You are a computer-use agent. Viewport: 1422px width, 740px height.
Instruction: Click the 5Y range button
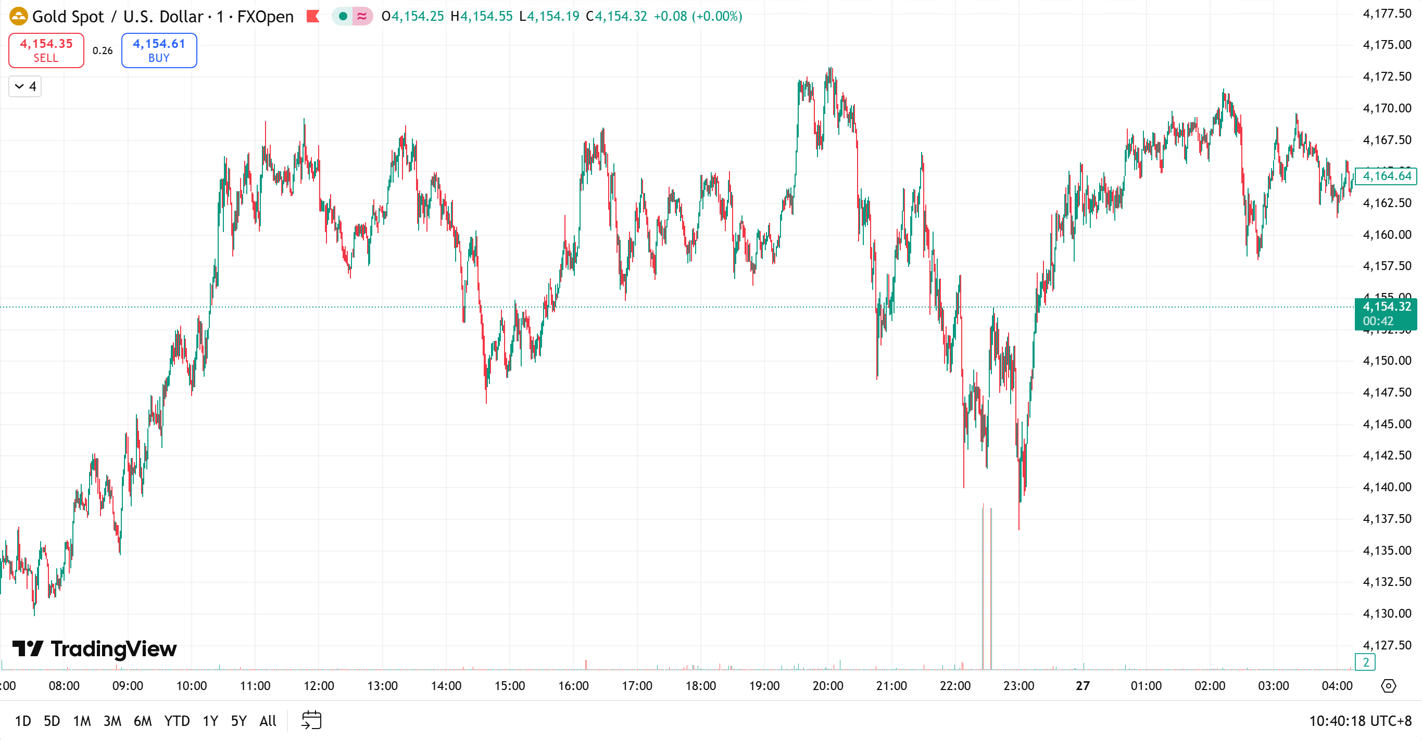pos(238,721)
